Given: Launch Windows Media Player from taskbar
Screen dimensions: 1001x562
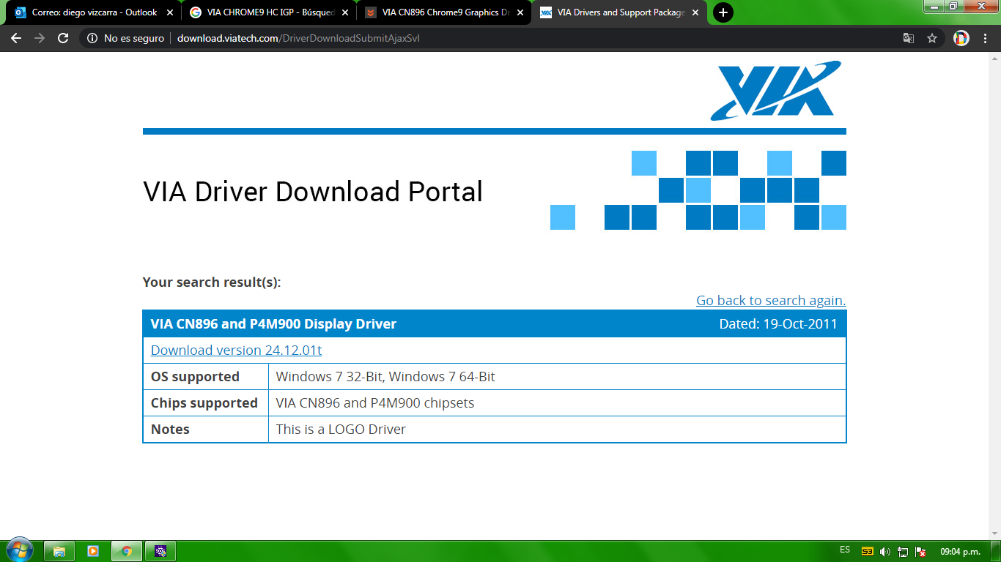Looking at the screenshot, I should coord(93,551).
